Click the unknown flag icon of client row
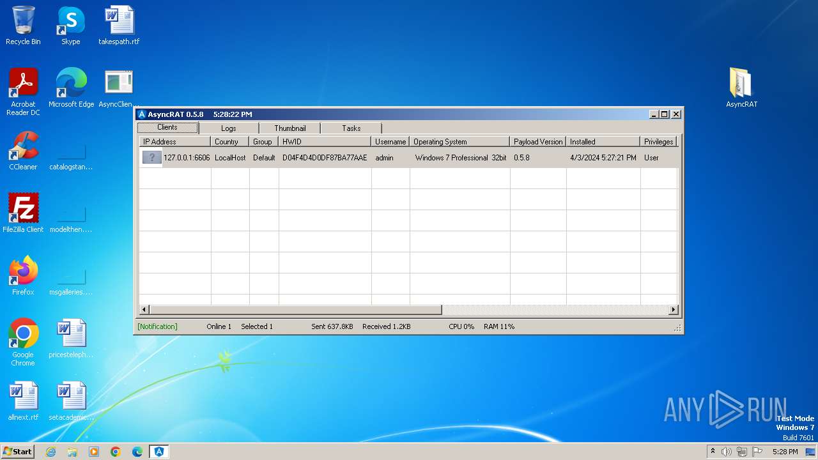Viewport: 818px width, 460px height. click(x=151, y=157)
